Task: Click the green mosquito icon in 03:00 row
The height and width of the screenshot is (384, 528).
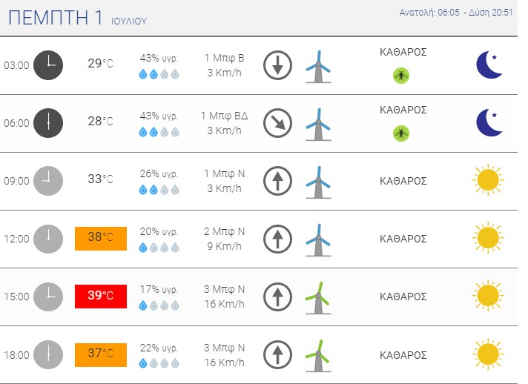Action: (x=401, y=76)
